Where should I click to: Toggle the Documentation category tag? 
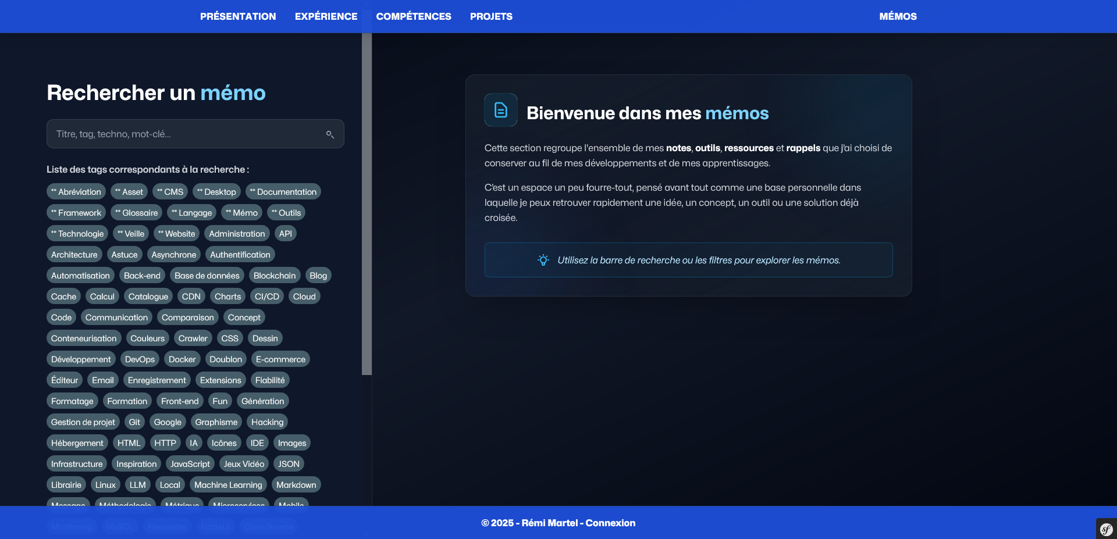click(283, 192)
